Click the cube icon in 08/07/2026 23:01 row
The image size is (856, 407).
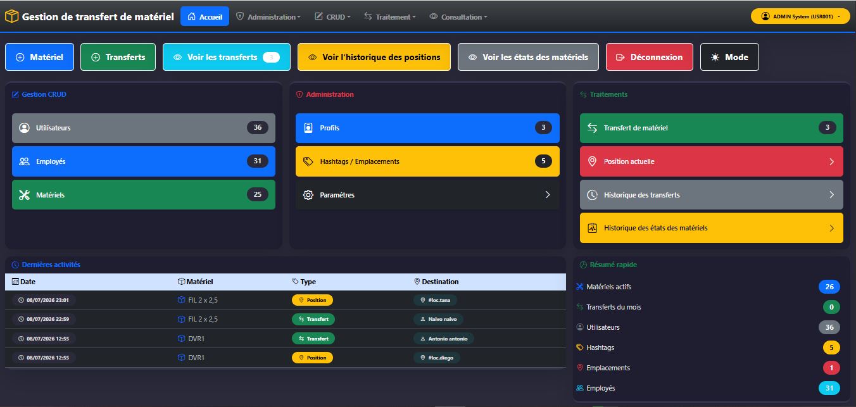[x=181, y=300]
